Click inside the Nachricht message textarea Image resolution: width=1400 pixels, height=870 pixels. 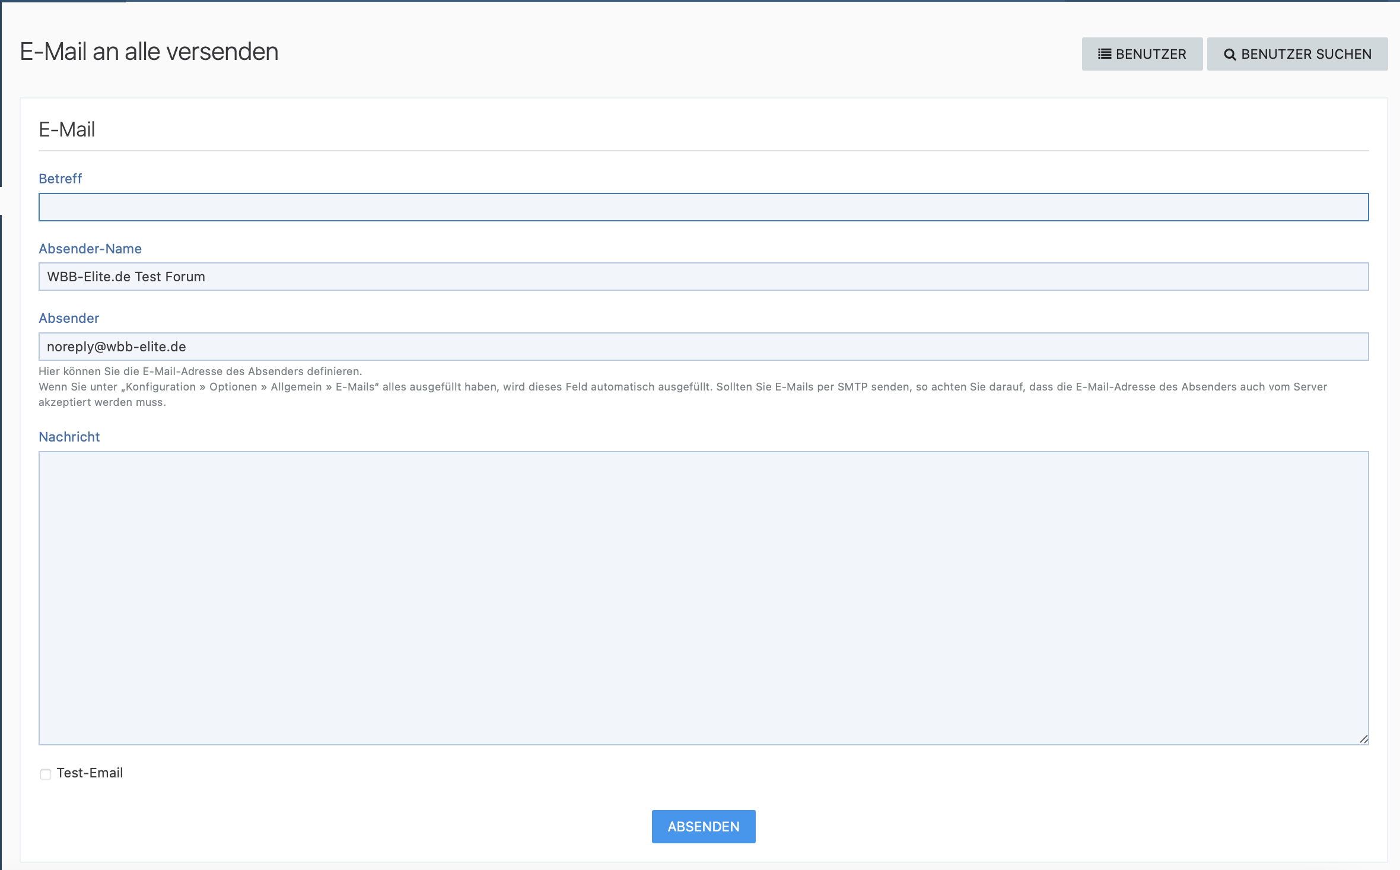point(703,598)
